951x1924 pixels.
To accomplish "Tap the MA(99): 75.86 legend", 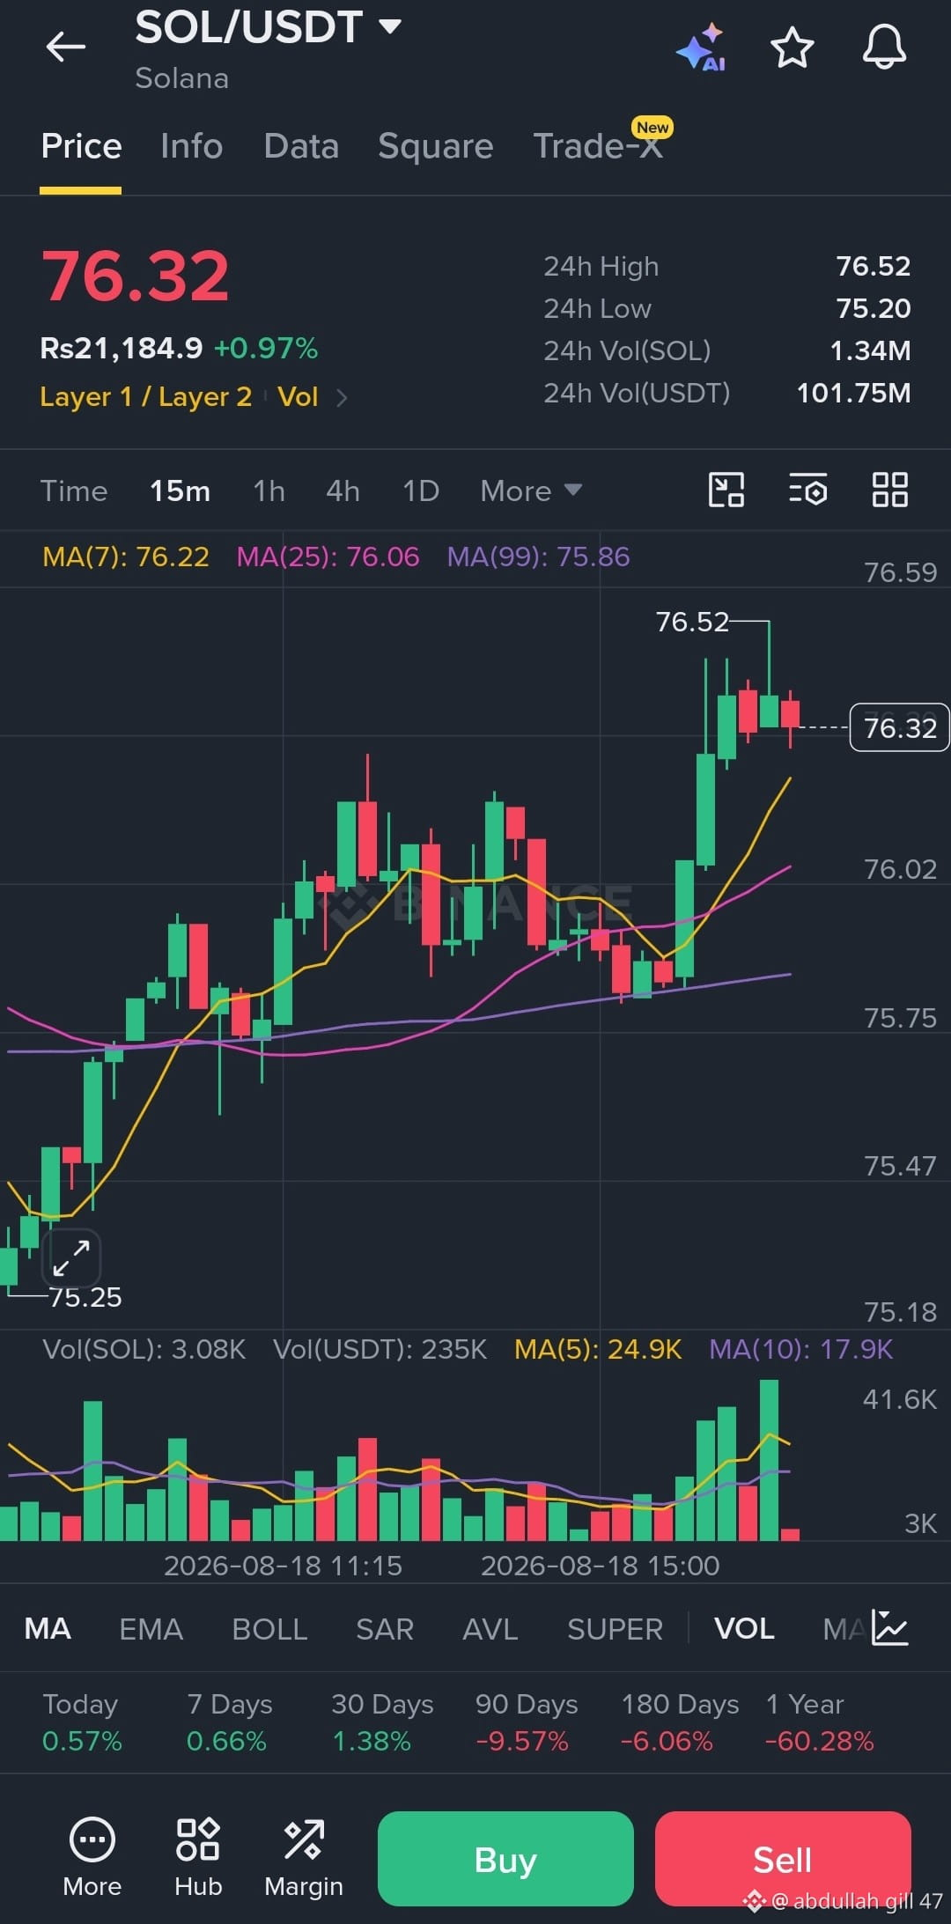I will 538,557.
